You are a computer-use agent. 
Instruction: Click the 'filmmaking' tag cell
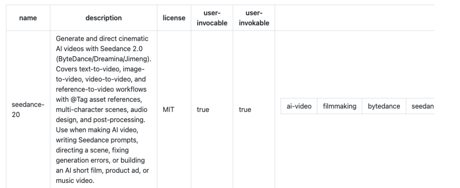tap(339, 106)
